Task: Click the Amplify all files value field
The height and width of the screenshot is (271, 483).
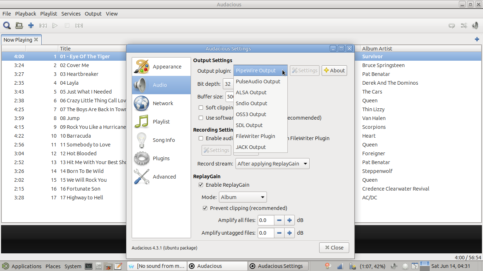Action: click(266, 220)
